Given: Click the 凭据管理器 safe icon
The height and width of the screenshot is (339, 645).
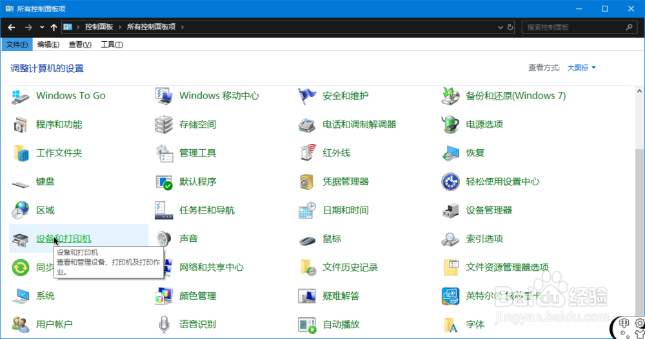Looking at the screenshot, I should pyautogui.click(x=307, y=182).
